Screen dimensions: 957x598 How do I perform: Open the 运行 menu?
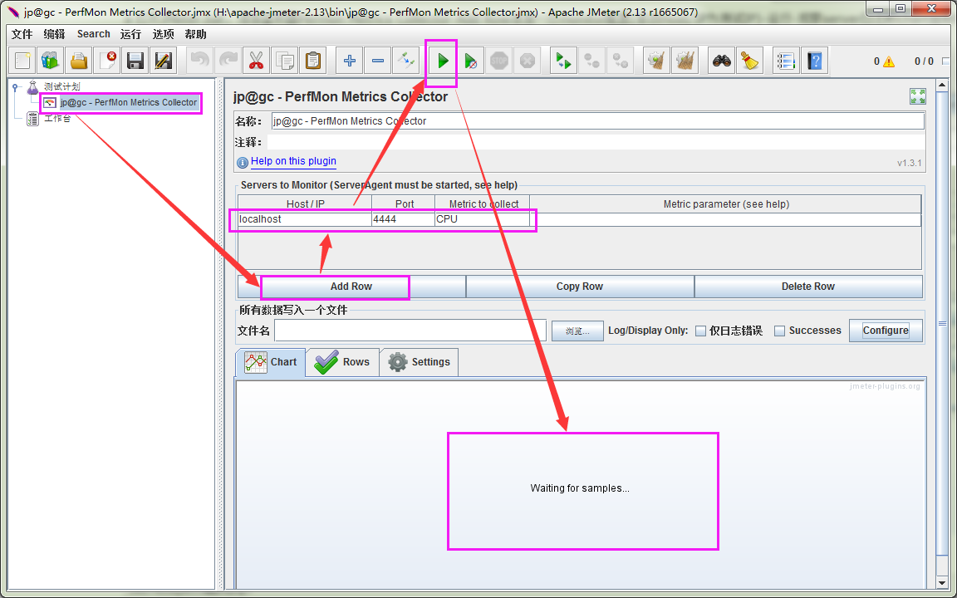click(130, 34)
